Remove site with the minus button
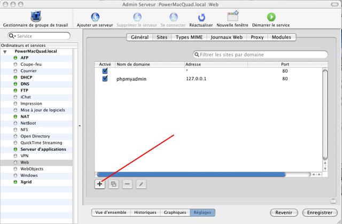This screenshot has height=224, width=342. tap(127, 184)
